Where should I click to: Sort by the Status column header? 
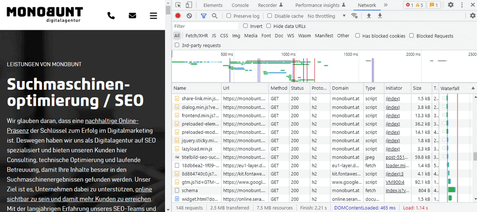click(x=299, y=88)
